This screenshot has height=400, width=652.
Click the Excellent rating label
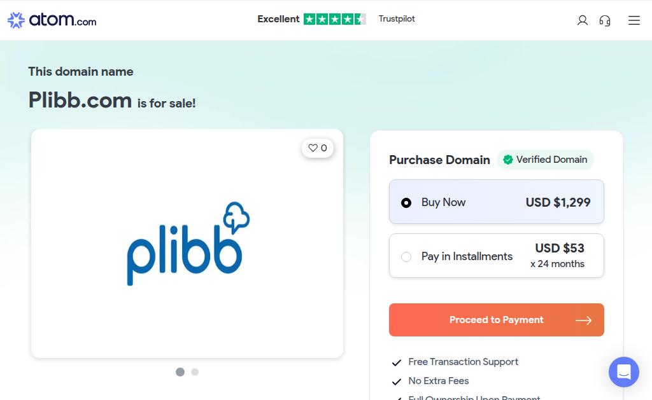coord(278,19)
